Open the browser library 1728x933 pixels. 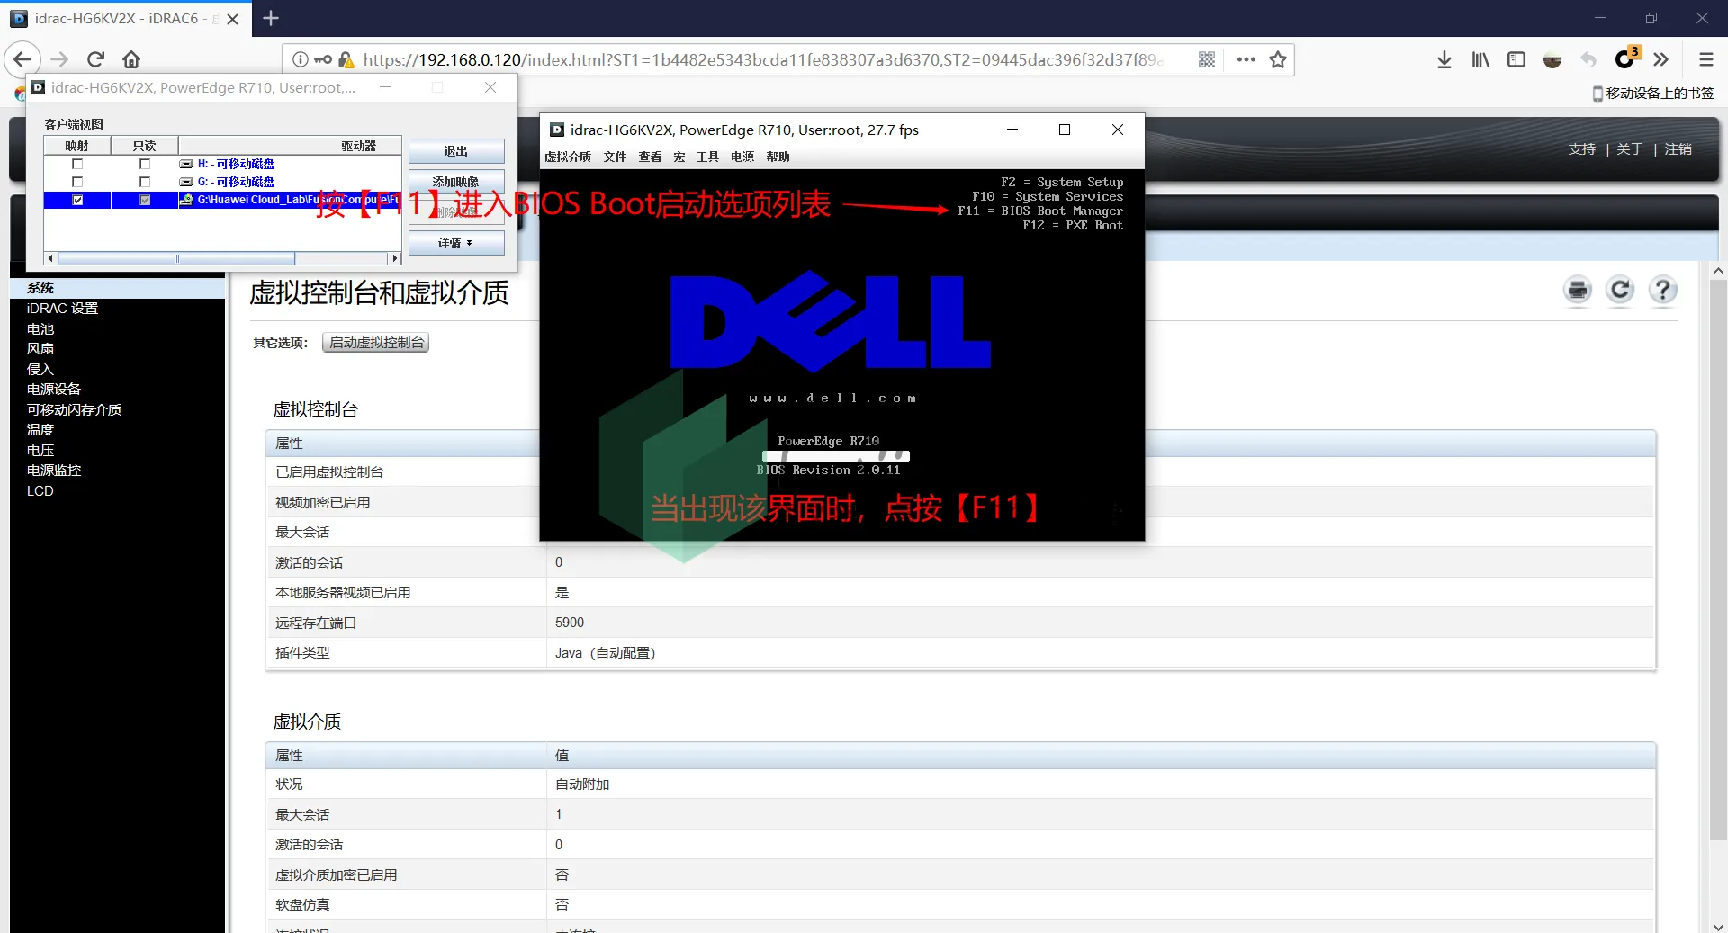[x=1480, y=59]
